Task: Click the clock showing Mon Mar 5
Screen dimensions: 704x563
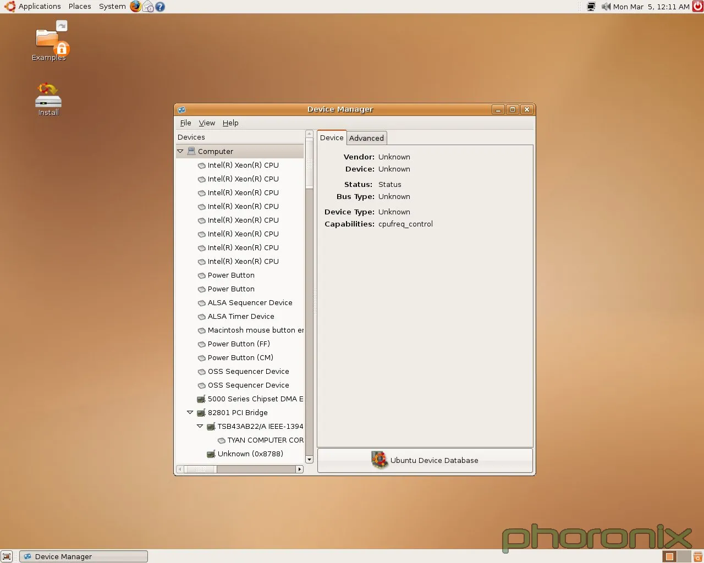Action: 651,7
